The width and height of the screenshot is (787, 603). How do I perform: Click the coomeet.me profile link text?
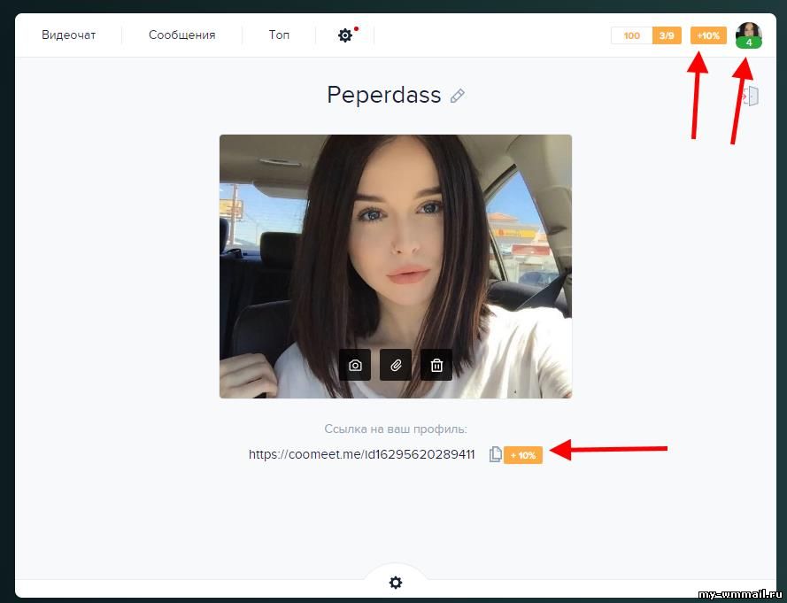point(361,454)
